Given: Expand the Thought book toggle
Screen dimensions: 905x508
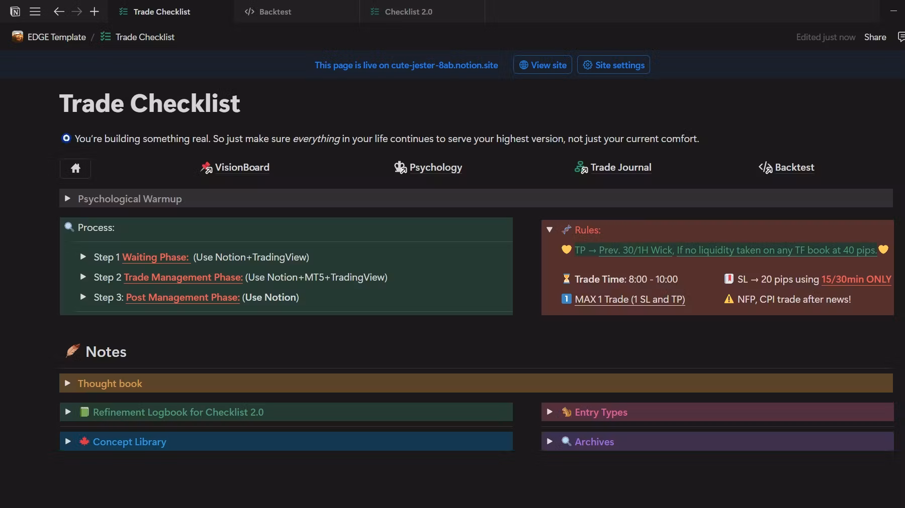Looking at the screenshot, I should point(67,384).
